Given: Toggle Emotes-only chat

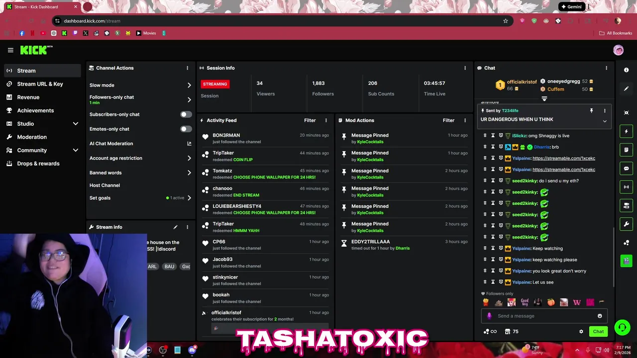Looking at the screenshot, I should click(x=186, y=129).
